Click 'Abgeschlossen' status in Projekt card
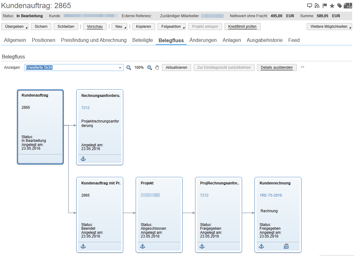The image size is (354, 256). pyautogui.click(x=153, y=228)
